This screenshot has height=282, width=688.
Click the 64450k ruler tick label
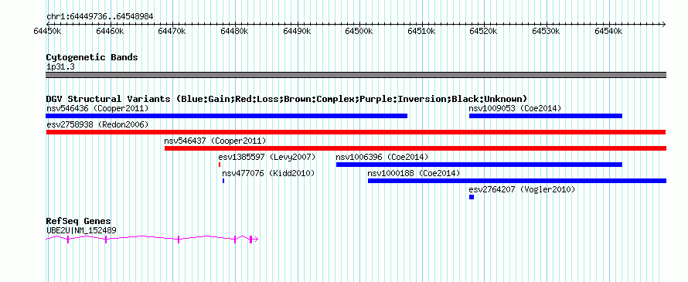(x=47, y=31)
